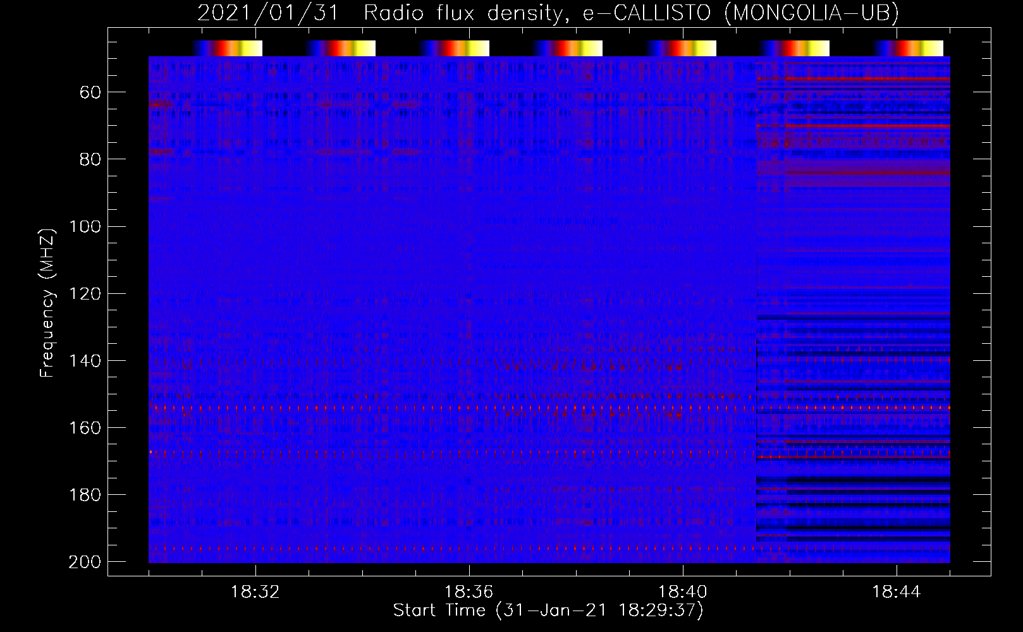Click the 160 frequency tick label
Viewport: 1023px width, 632px height.
point(85,428)
